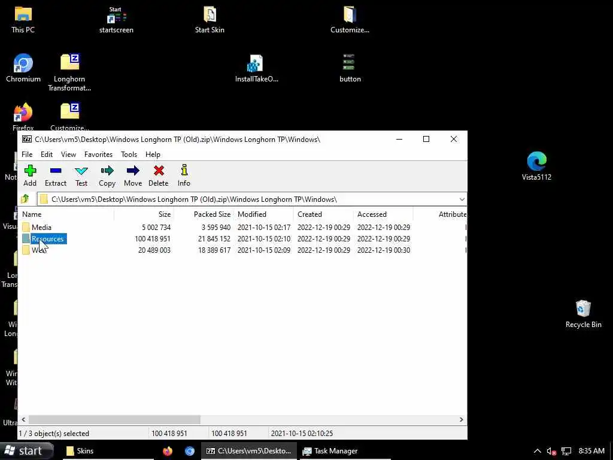
Task: Click the Add toolbar icon in 7-Zip
Action: click(30, 175)
